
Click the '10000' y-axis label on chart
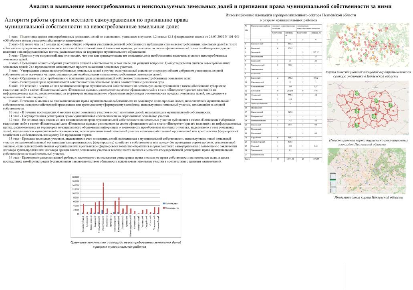[x=75, y=193]
